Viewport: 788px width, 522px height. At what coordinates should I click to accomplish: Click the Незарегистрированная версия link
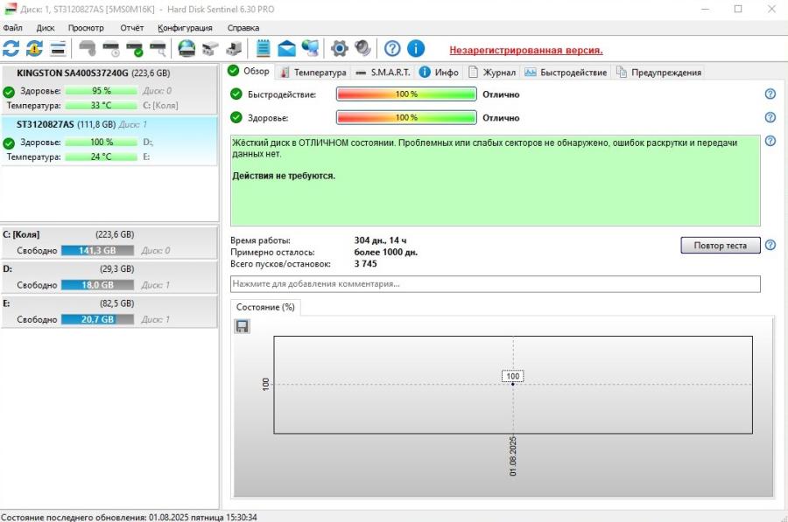(525, 50)
